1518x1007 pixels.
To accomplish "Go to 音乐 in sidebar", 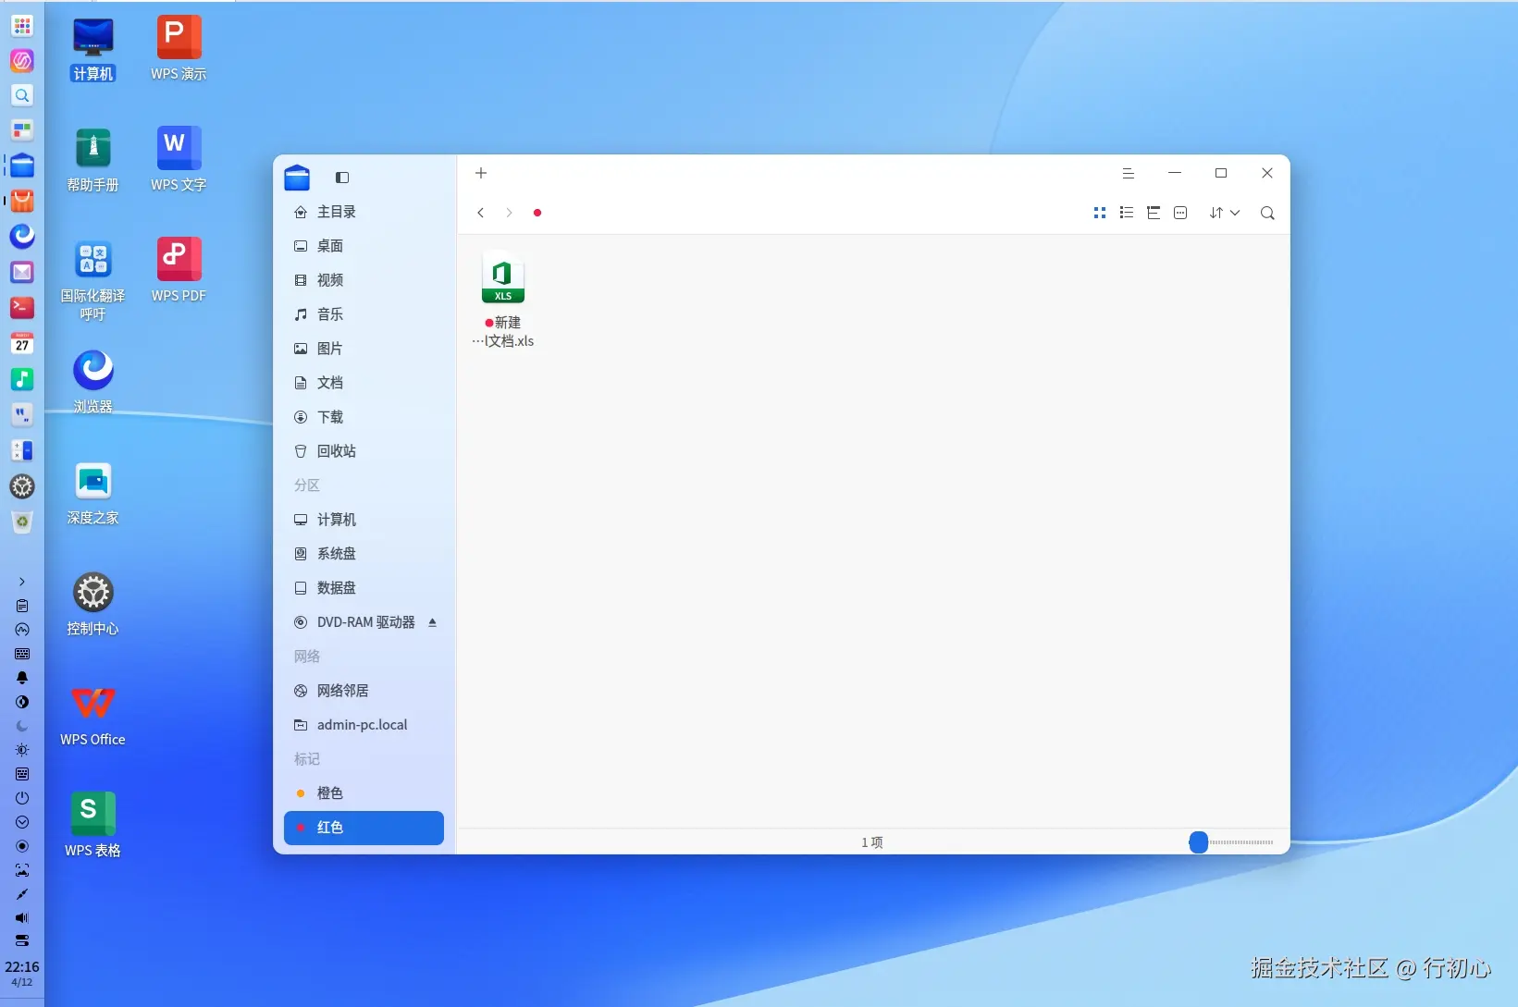I will (x=364, y=314).
